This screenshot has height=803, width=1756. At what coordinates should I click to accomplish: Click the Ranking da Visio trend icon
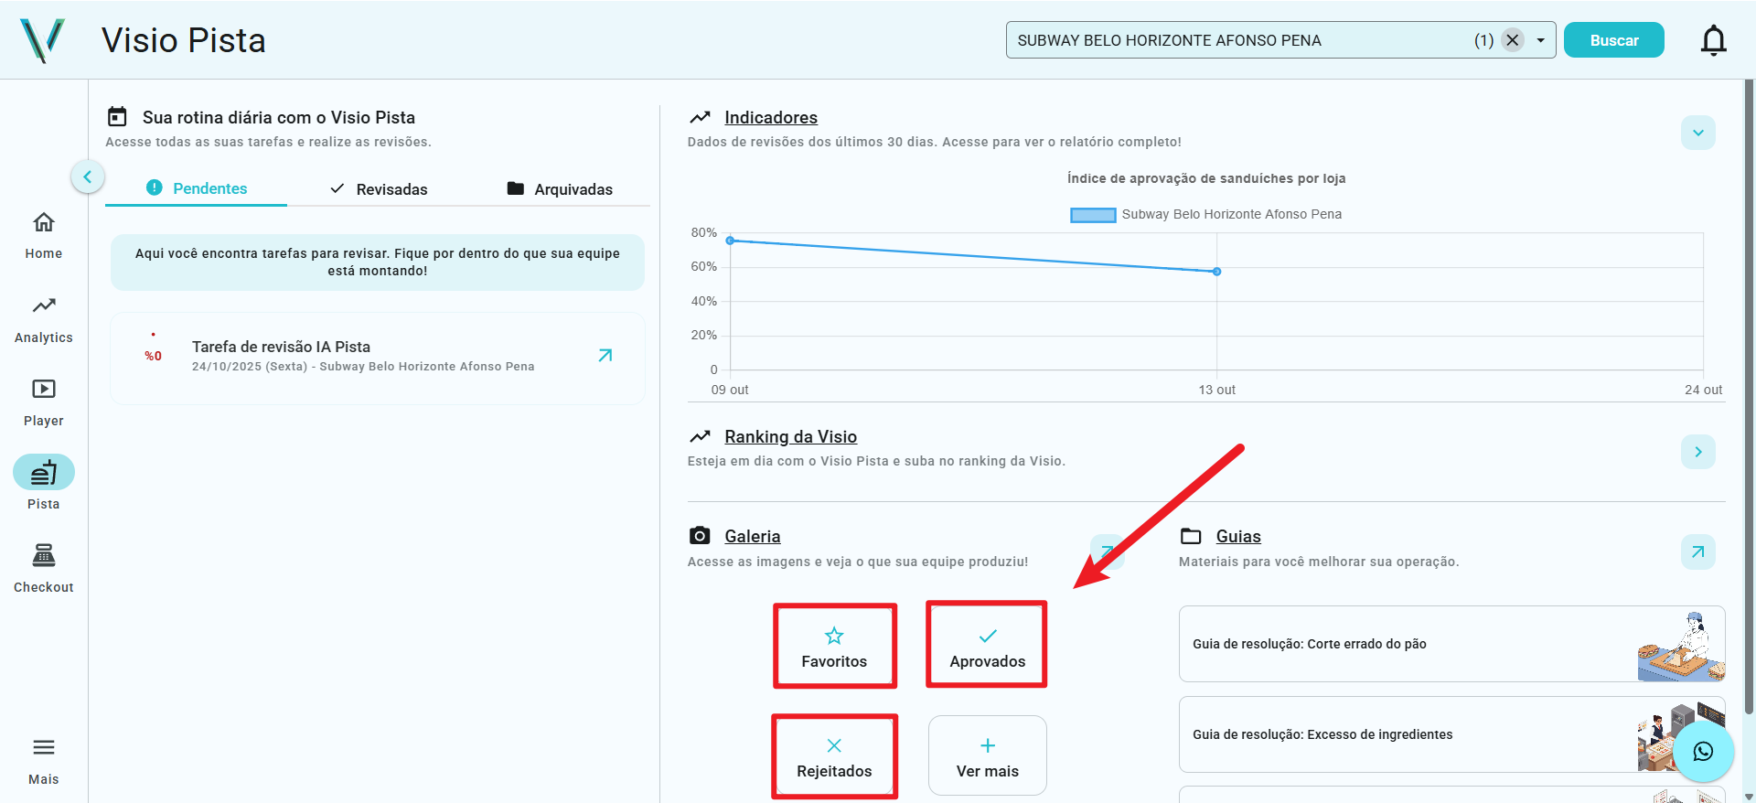[700, 436]
